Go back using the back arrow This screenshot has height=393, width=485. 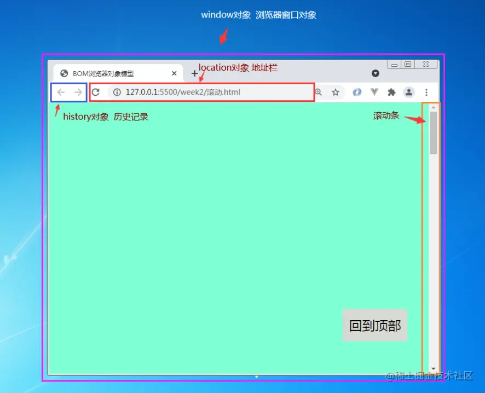(60, 92)
